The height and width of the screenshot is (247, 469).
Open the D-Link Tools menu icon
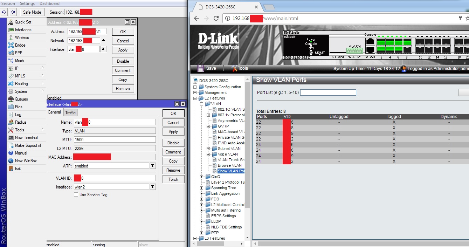(234, 68)
